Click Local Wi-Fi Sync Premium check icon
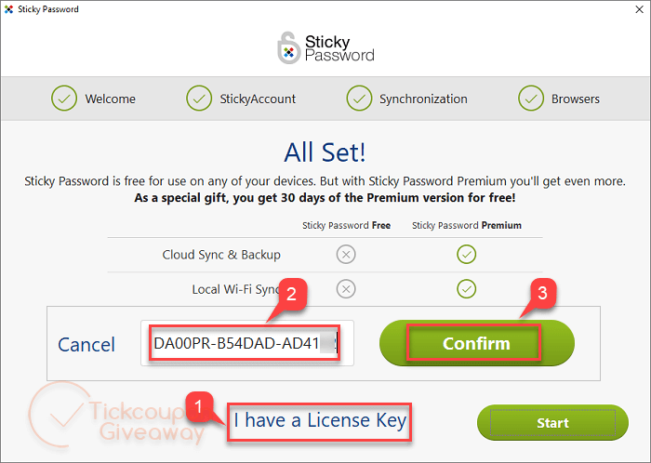The height and width of the screenshot is (463, 651). 466,289
